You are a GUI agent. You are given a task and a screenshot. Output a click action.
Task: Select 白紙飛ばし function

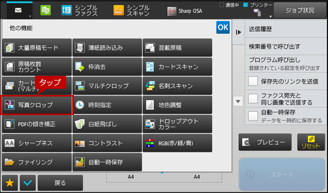pyautogui.click(x=107, y=124)
